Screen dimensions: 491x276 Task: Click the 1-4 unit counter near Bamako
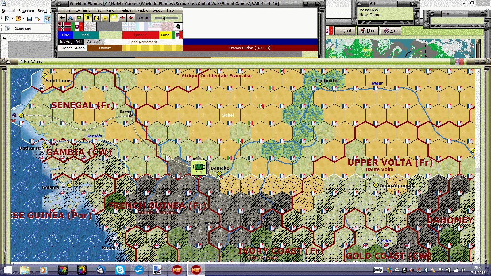[x=199, y=168]
